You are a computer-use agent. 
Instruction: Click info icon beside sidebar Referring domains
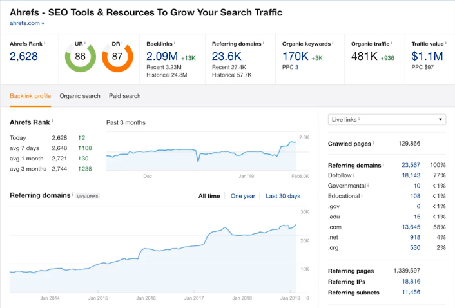coord(383,164)
